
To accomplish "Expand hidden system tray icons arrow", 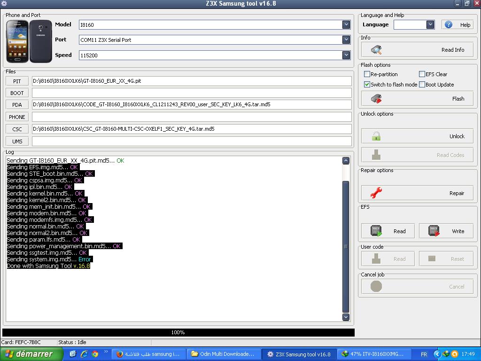I will click(x=437, y=354).
